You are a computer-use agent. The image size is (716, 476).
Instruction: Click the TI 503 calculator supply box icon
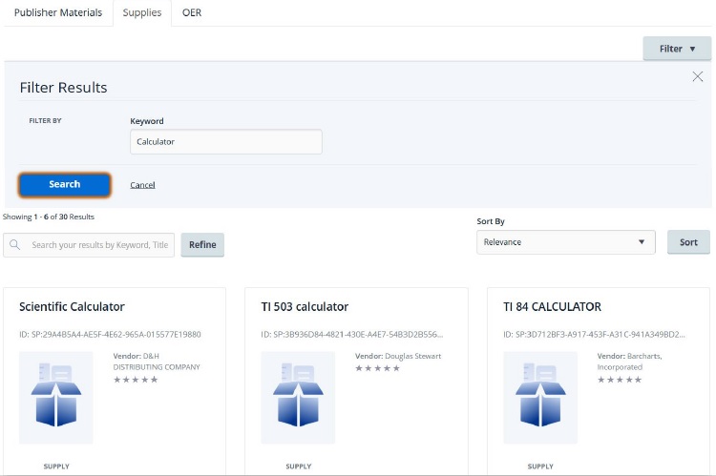tap(298, 397)
